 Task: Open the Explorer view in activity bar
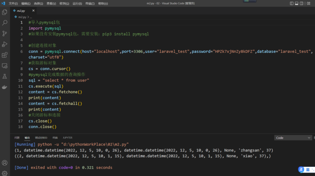click(x=5, y=12)
